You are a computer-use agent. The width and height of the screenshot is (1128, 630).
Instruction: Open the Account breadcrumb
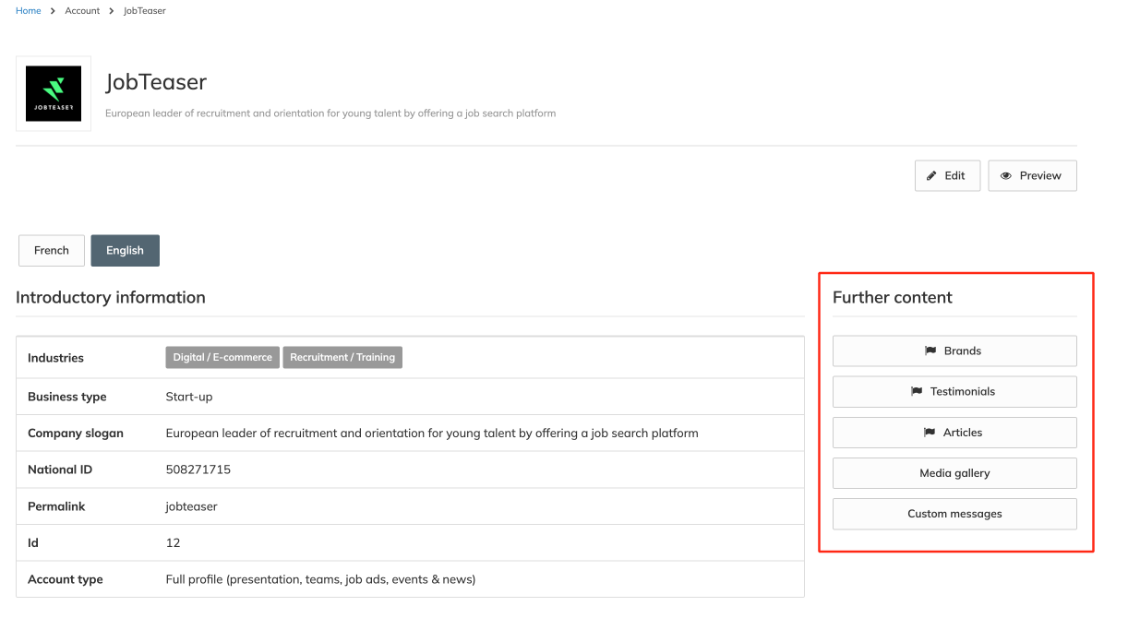click(82, 11)
